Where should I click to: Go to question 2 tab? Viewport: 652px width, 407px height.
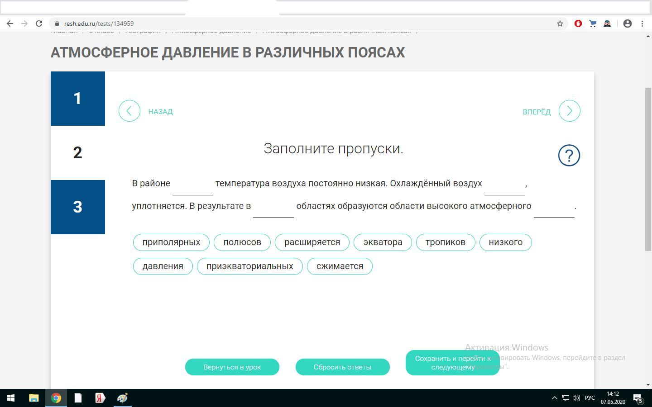click(78, 153)
